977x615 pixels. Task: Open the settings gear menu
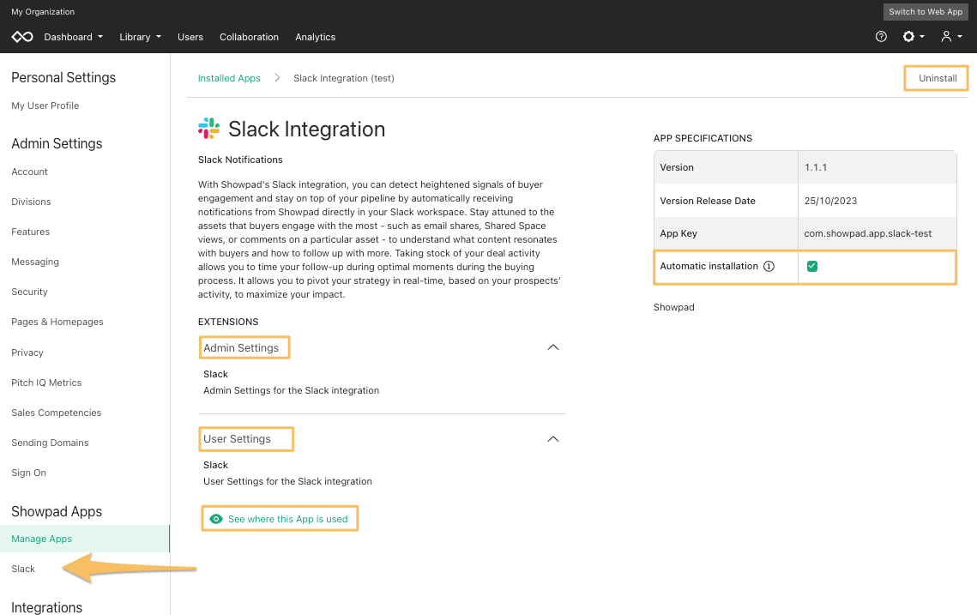(x=914, y=37)
